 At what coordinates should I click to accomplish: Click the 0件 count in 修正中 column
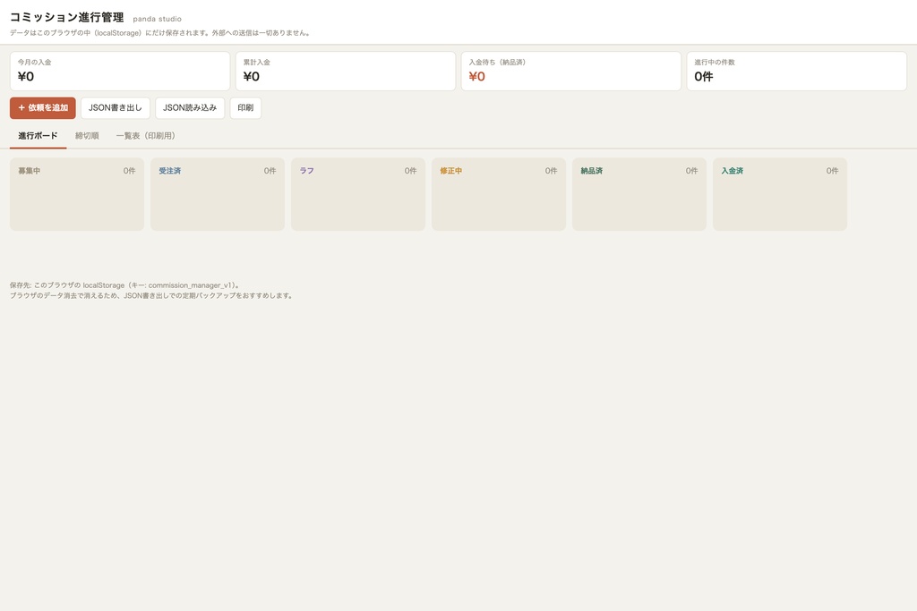(551, 171)
